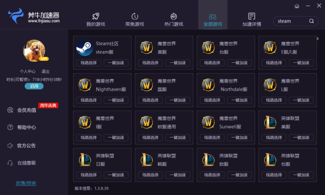Screen dimensions: 325x195
Task: Click 线路选择 for Nighthaven服
Action: click(89, 100)
